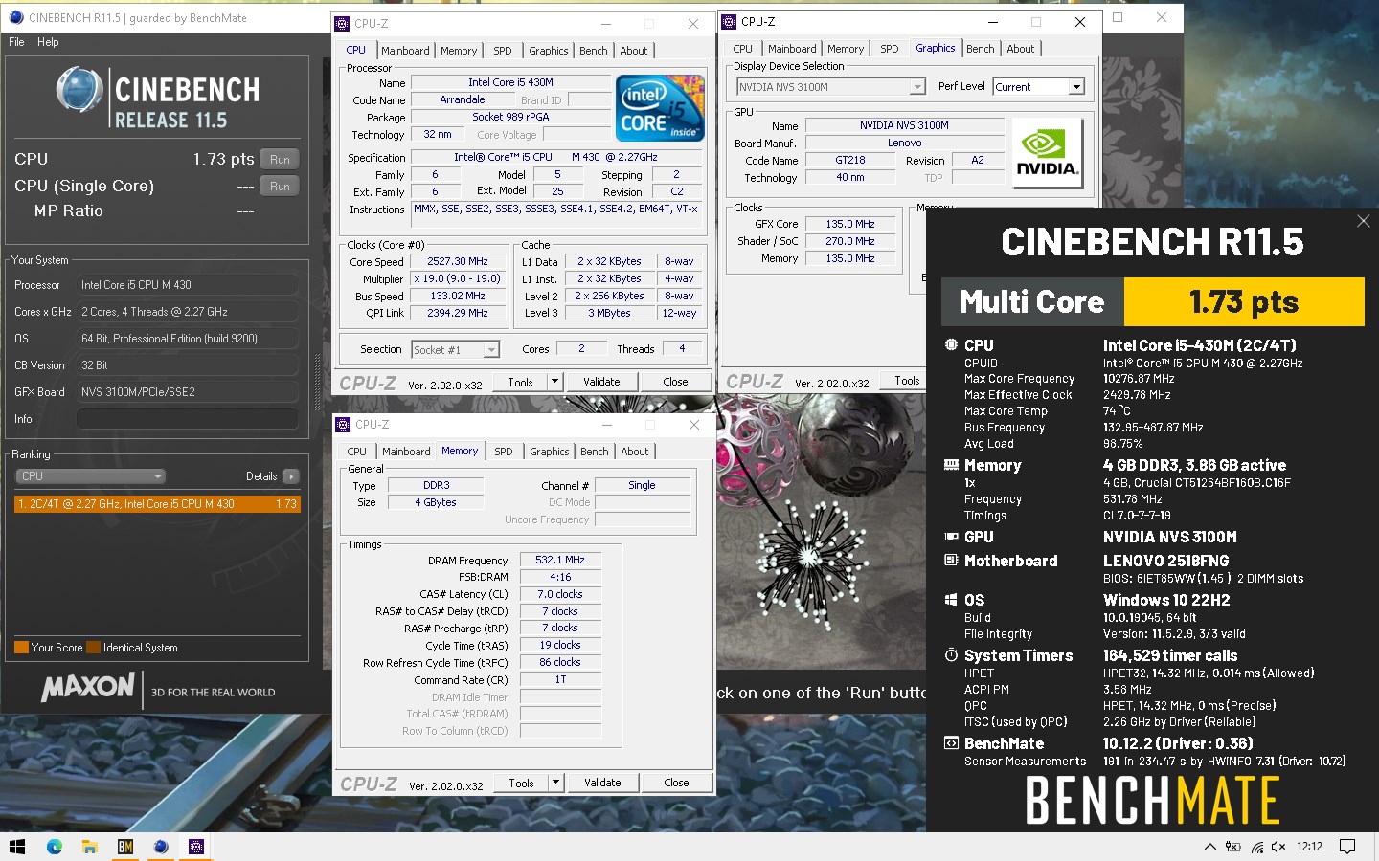1379x861 pixels.
Task: Click the battery status tray icon
Action: coord(1233,847)
